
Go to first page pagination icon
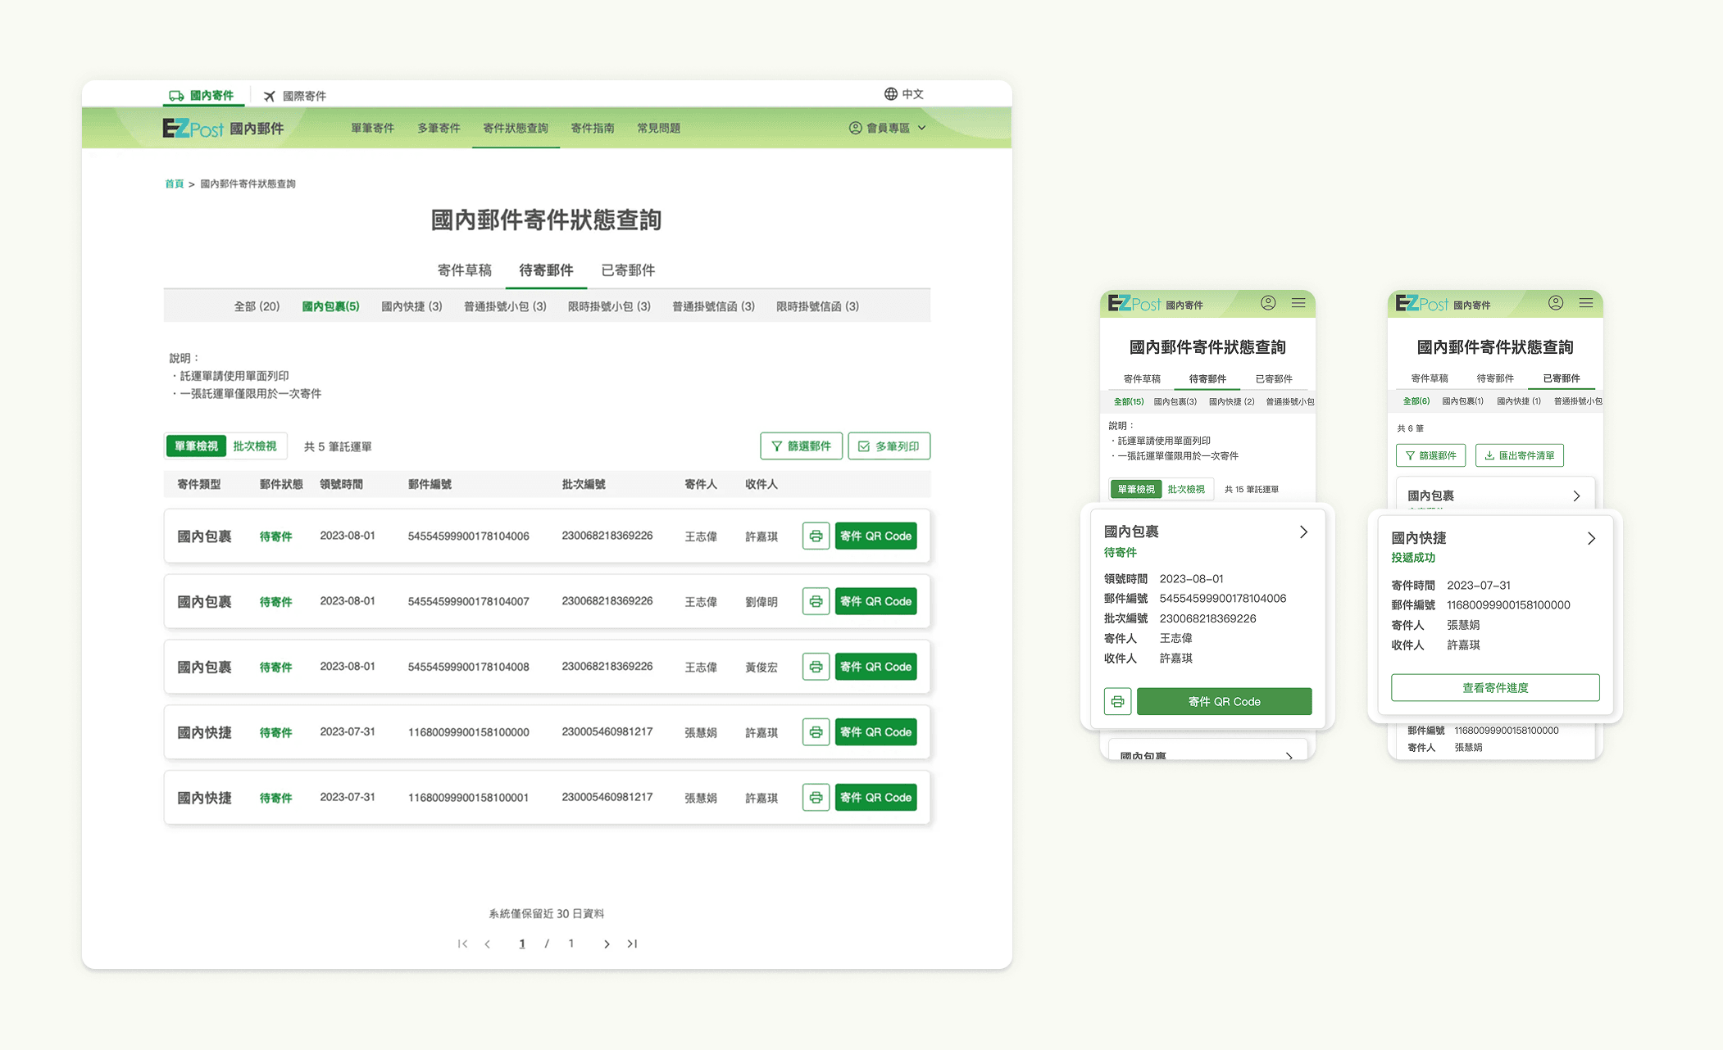(x=462, y=944)
